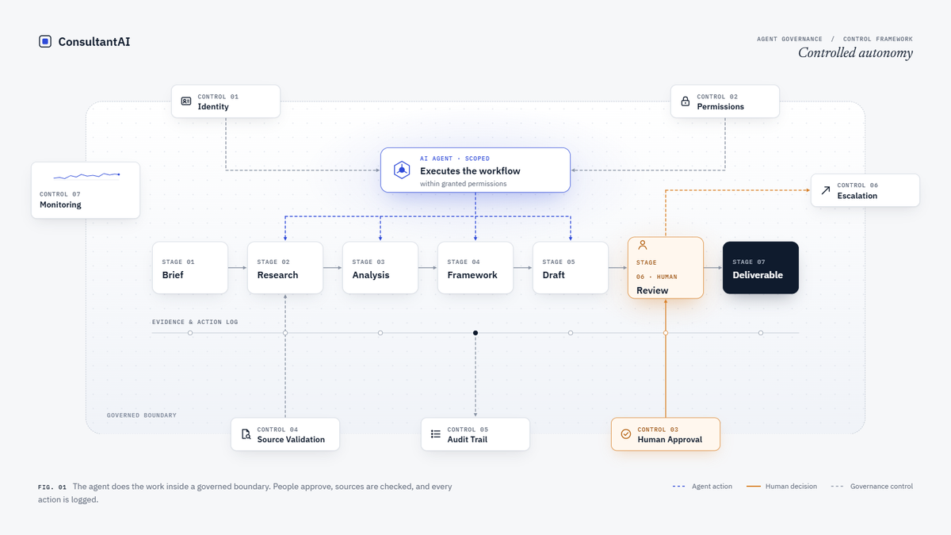The width and height of the screenshot is (951, 535).
Task: Select the Stage 02 Research card
Action: (x=285, y=268)
